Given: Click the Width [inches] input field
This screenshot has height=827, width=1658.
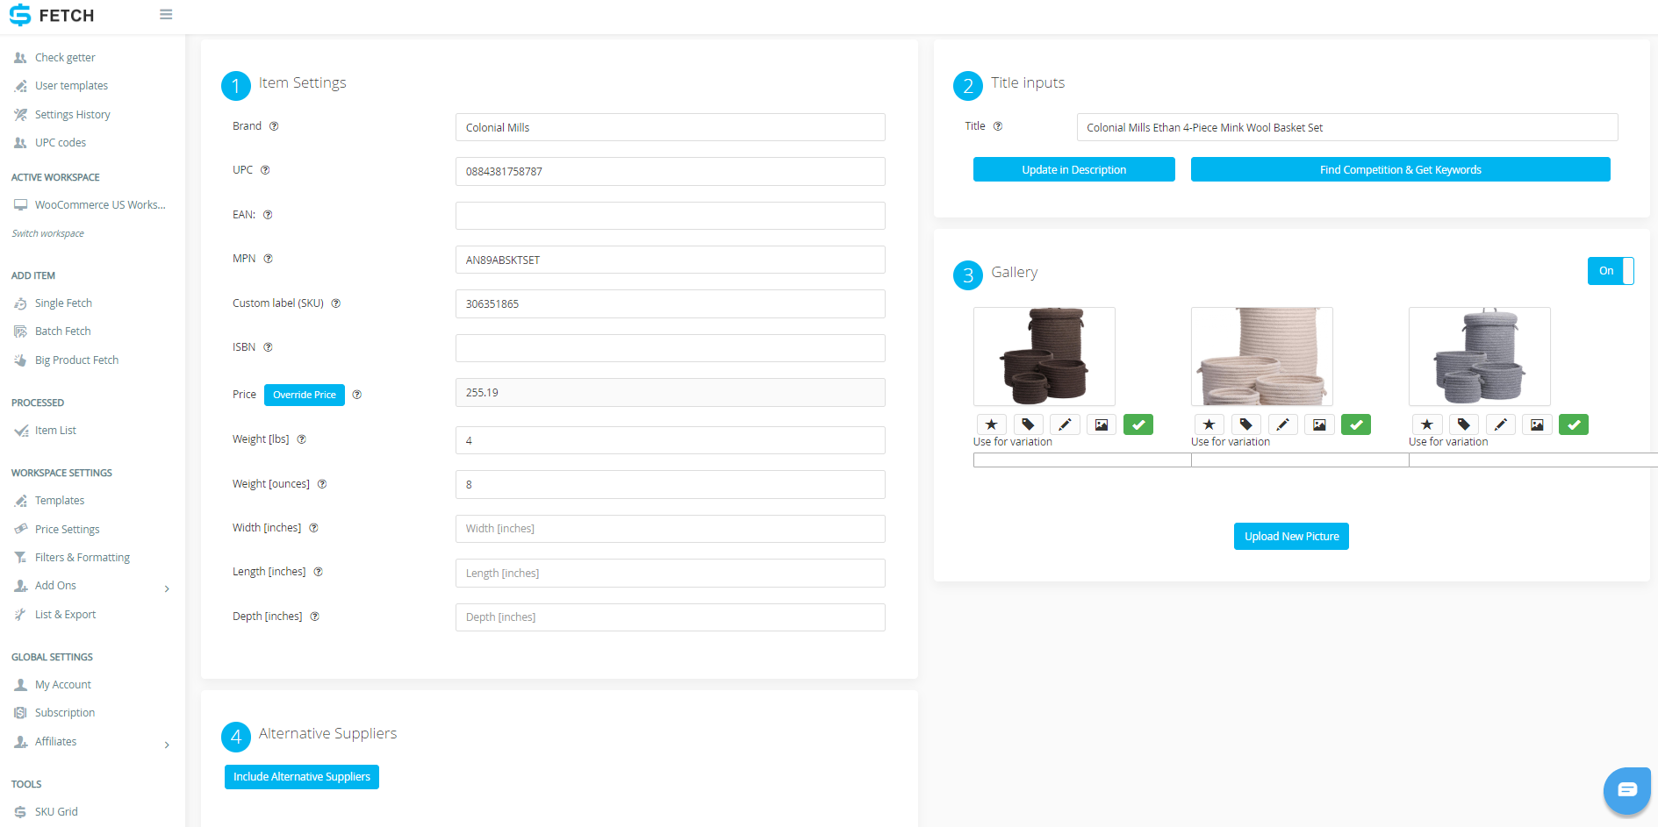Looking at the screenshot, I should coord(670,529).
